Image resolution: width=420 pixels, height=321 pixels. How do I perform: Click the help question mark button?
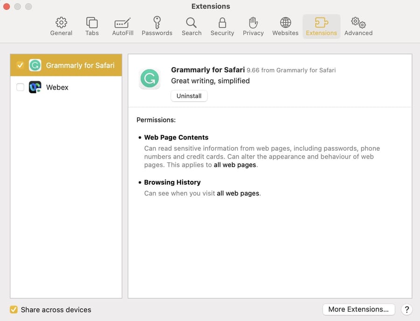coord(406,309)
